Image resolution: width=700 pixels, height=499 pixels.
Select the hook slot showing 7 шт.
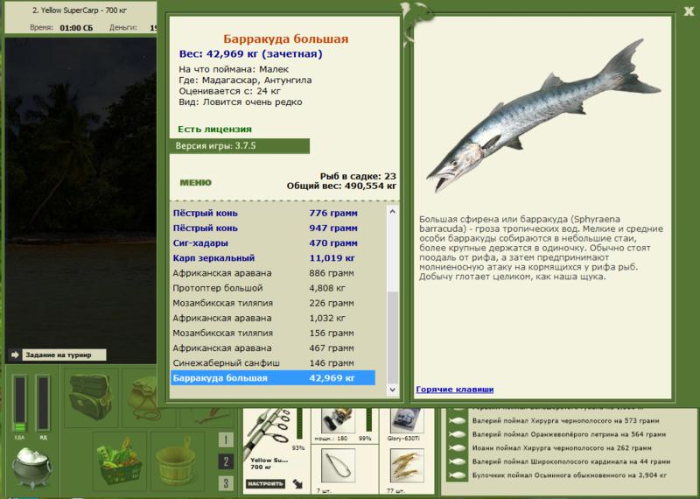click(338, 467)
